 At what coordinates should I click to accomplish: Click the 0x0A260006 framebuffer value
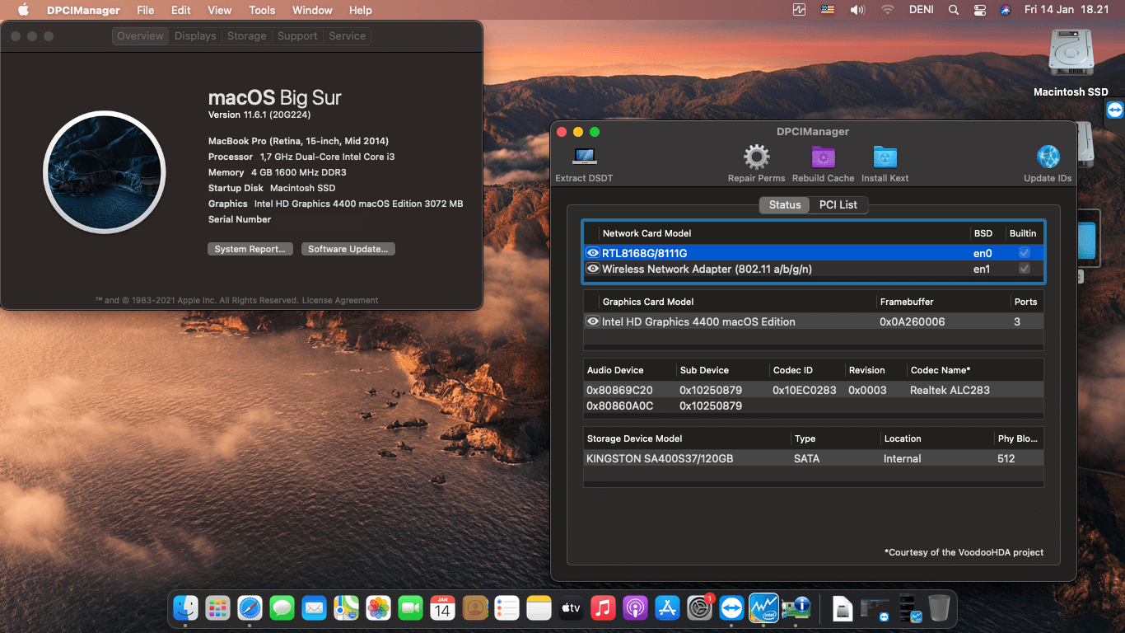pos(913,321)
